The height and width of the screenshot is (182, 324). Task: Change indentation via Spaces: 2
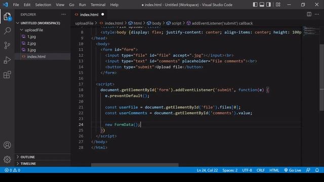pos(230,170)
